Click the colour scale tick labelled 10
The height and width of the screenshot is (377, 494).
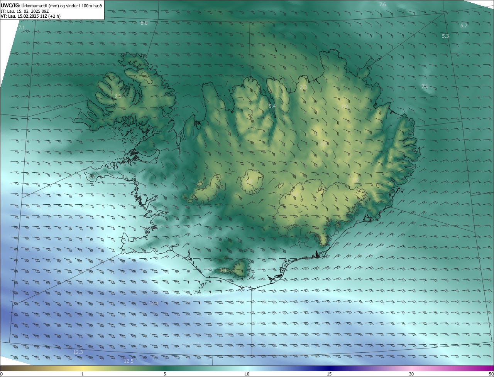[x=247, y=374]
